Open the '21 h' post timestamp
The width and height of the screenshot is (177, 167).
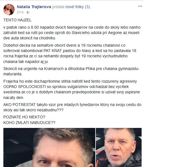20,12
